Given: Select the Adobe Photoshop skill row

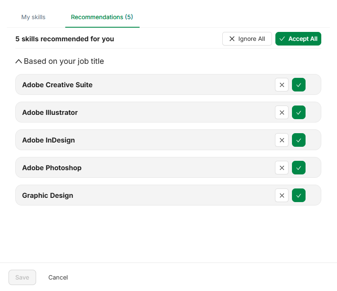Looking at the screenshot, I should [x=168, y=168].
